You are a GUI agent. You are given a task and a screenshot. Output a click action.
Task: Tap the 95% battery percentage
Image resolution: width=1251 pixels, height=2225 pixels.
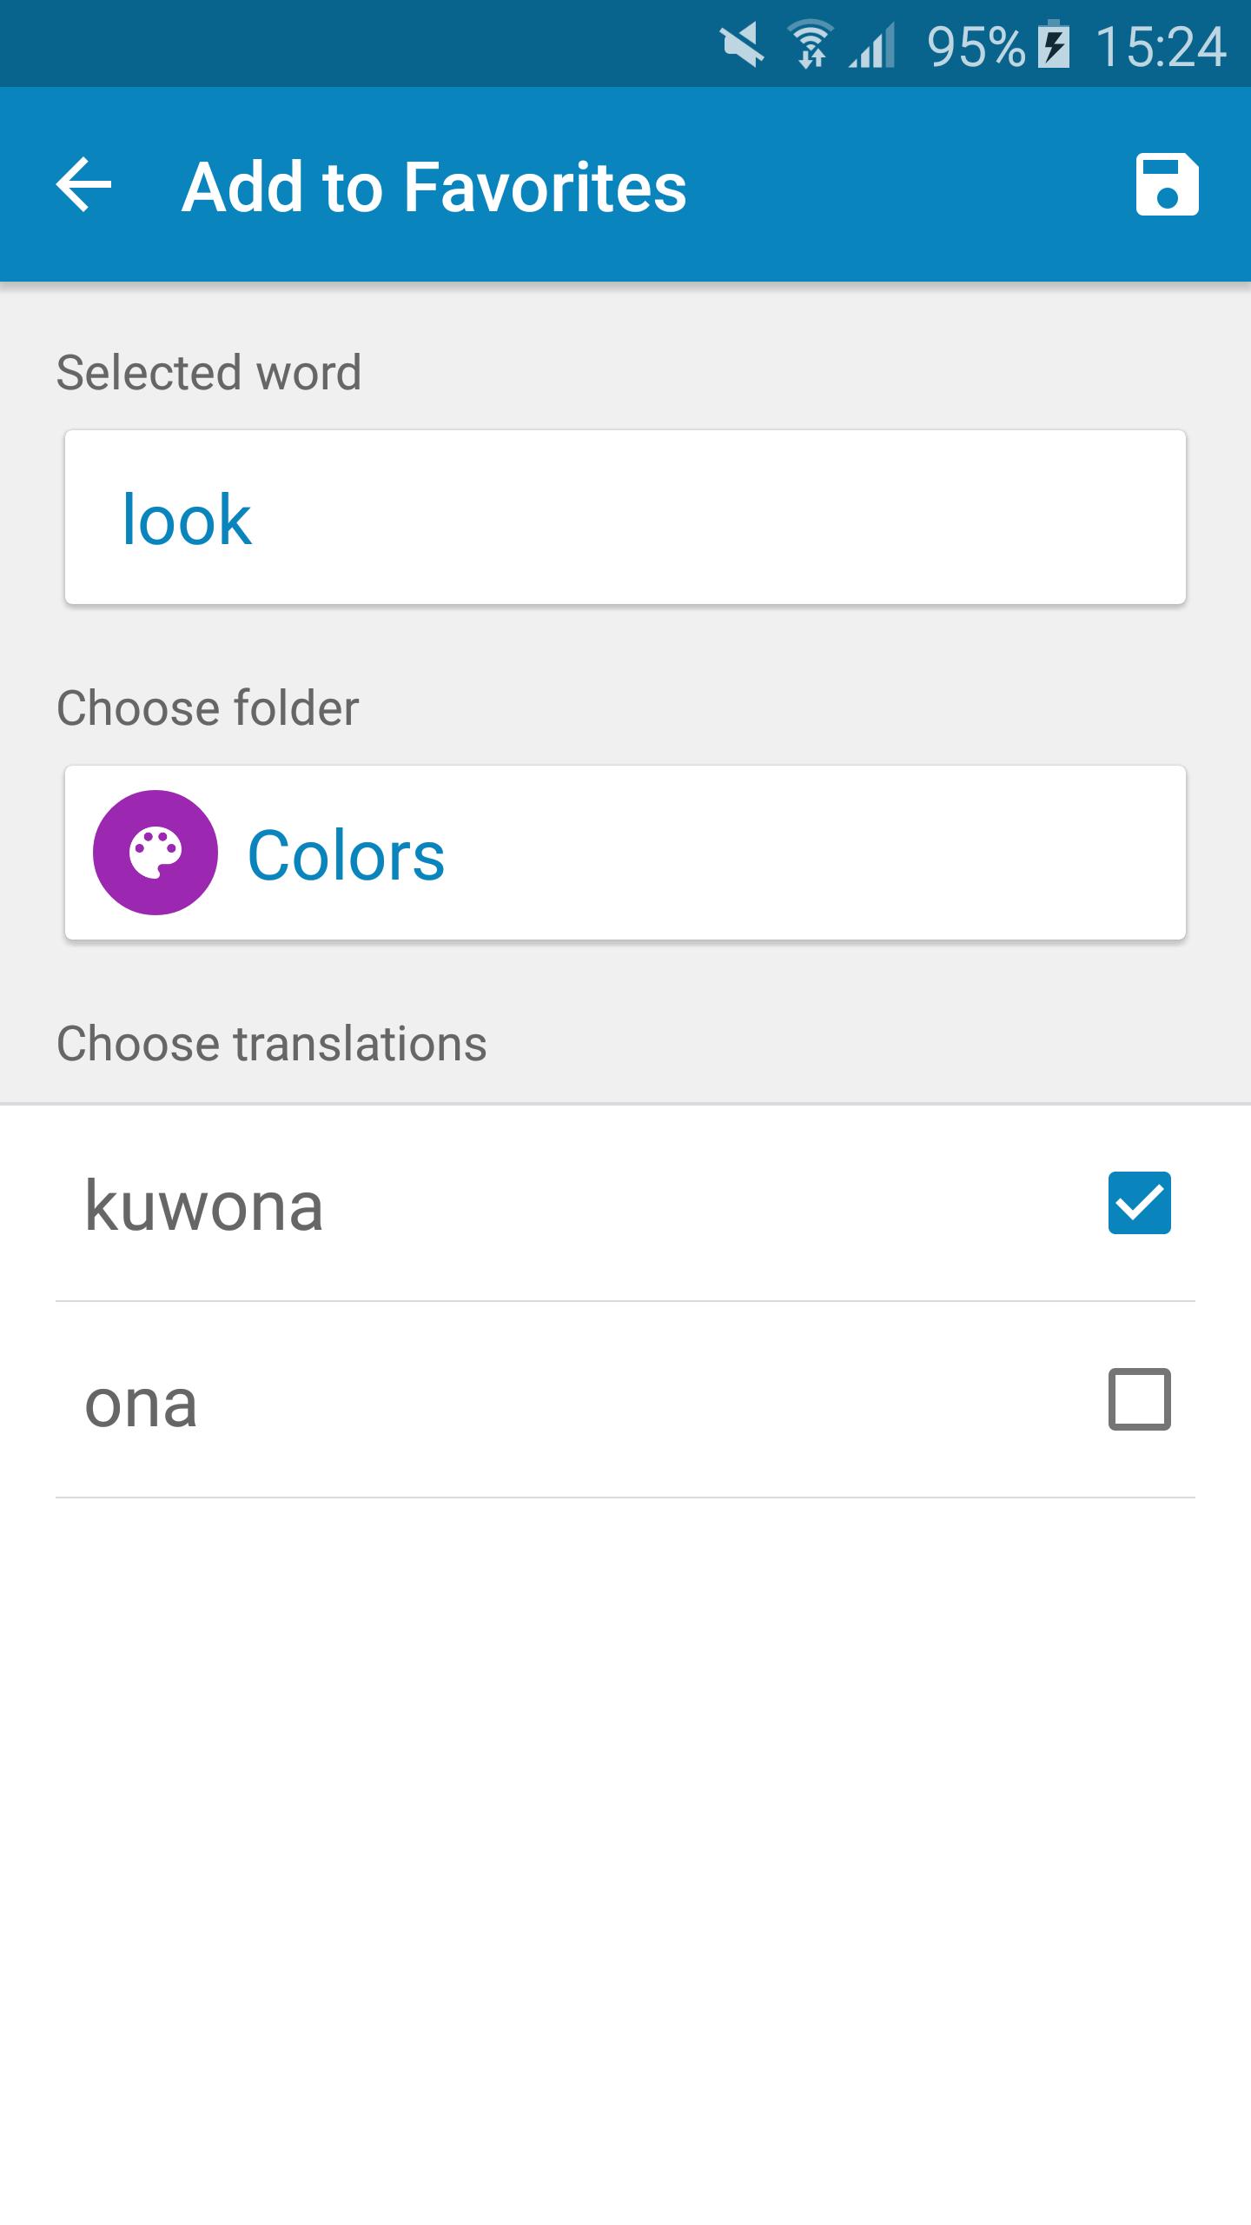point(976,45)
